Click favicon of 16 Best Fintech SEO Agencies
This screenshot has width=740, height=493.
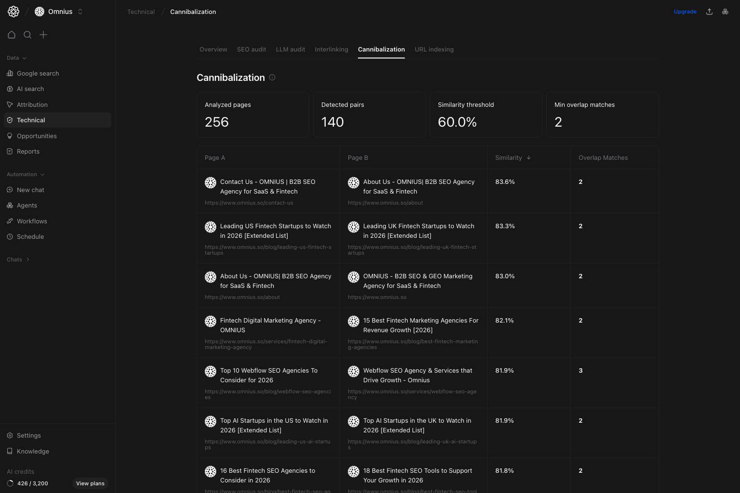(x=211, y=471)
